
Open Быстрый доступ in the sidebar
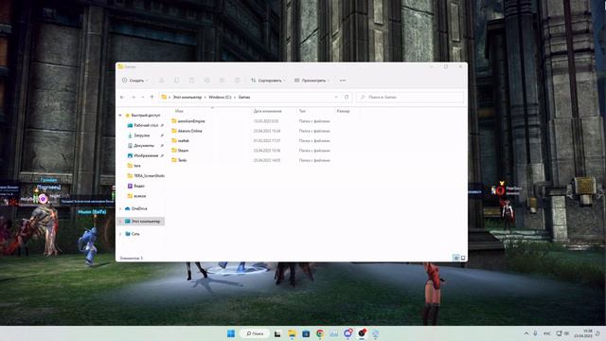(145, 116)
